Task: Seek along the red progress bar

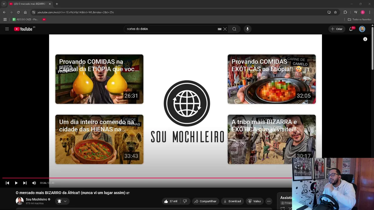Action: pos(147,178)
